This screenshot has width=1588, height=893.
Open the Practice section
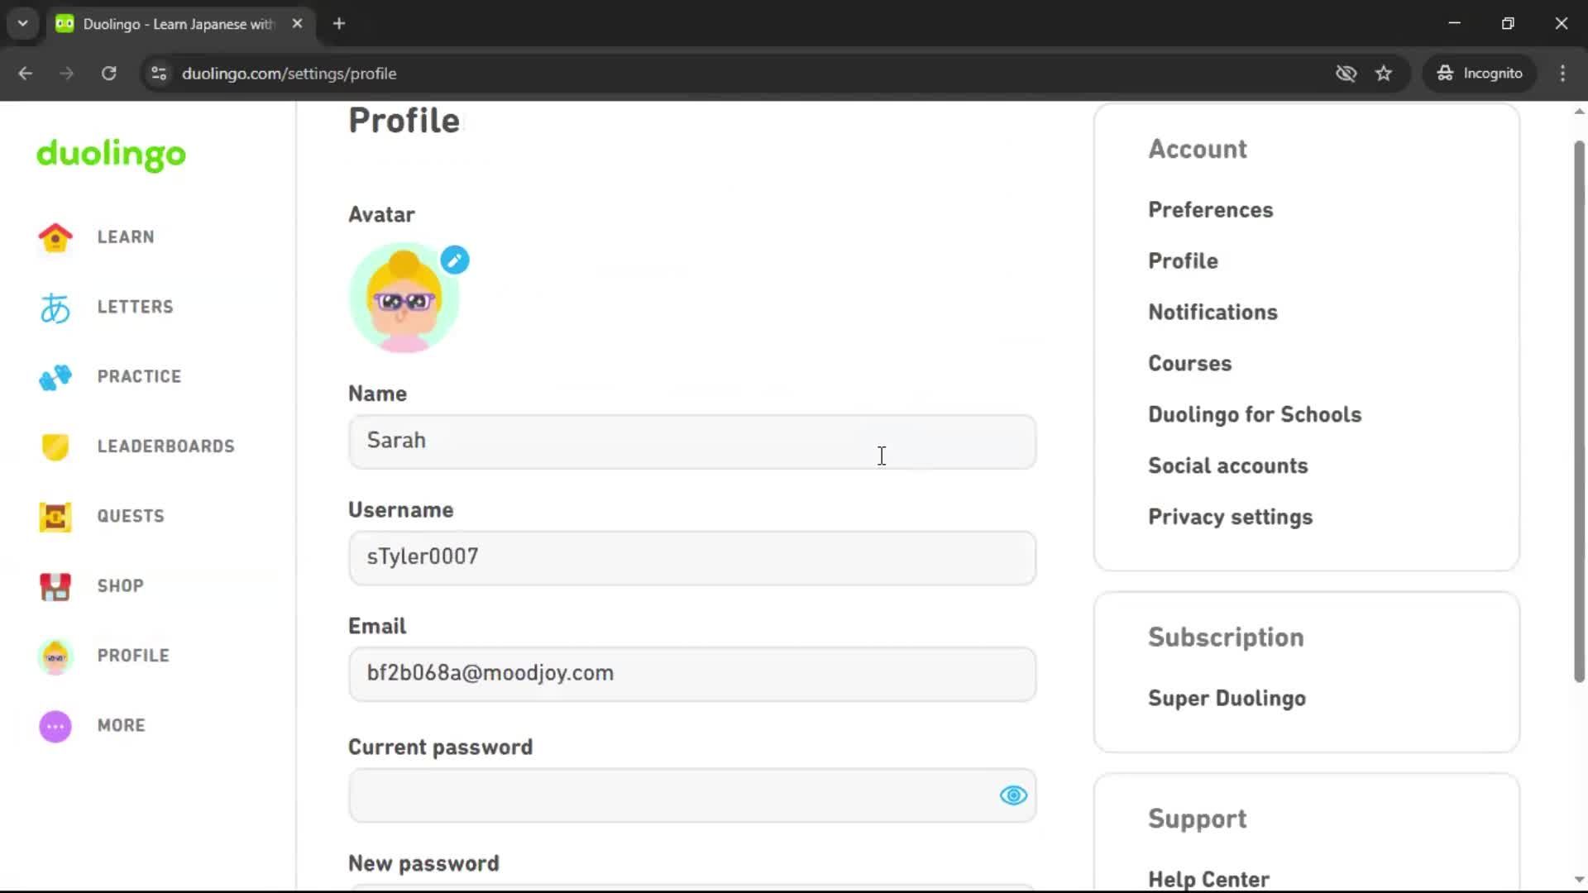139,376
